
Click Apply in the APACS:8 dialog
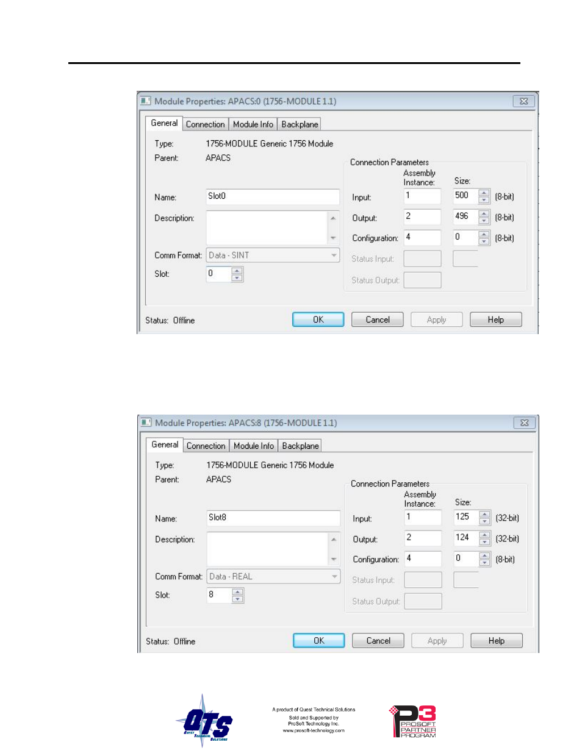[437, 641]
